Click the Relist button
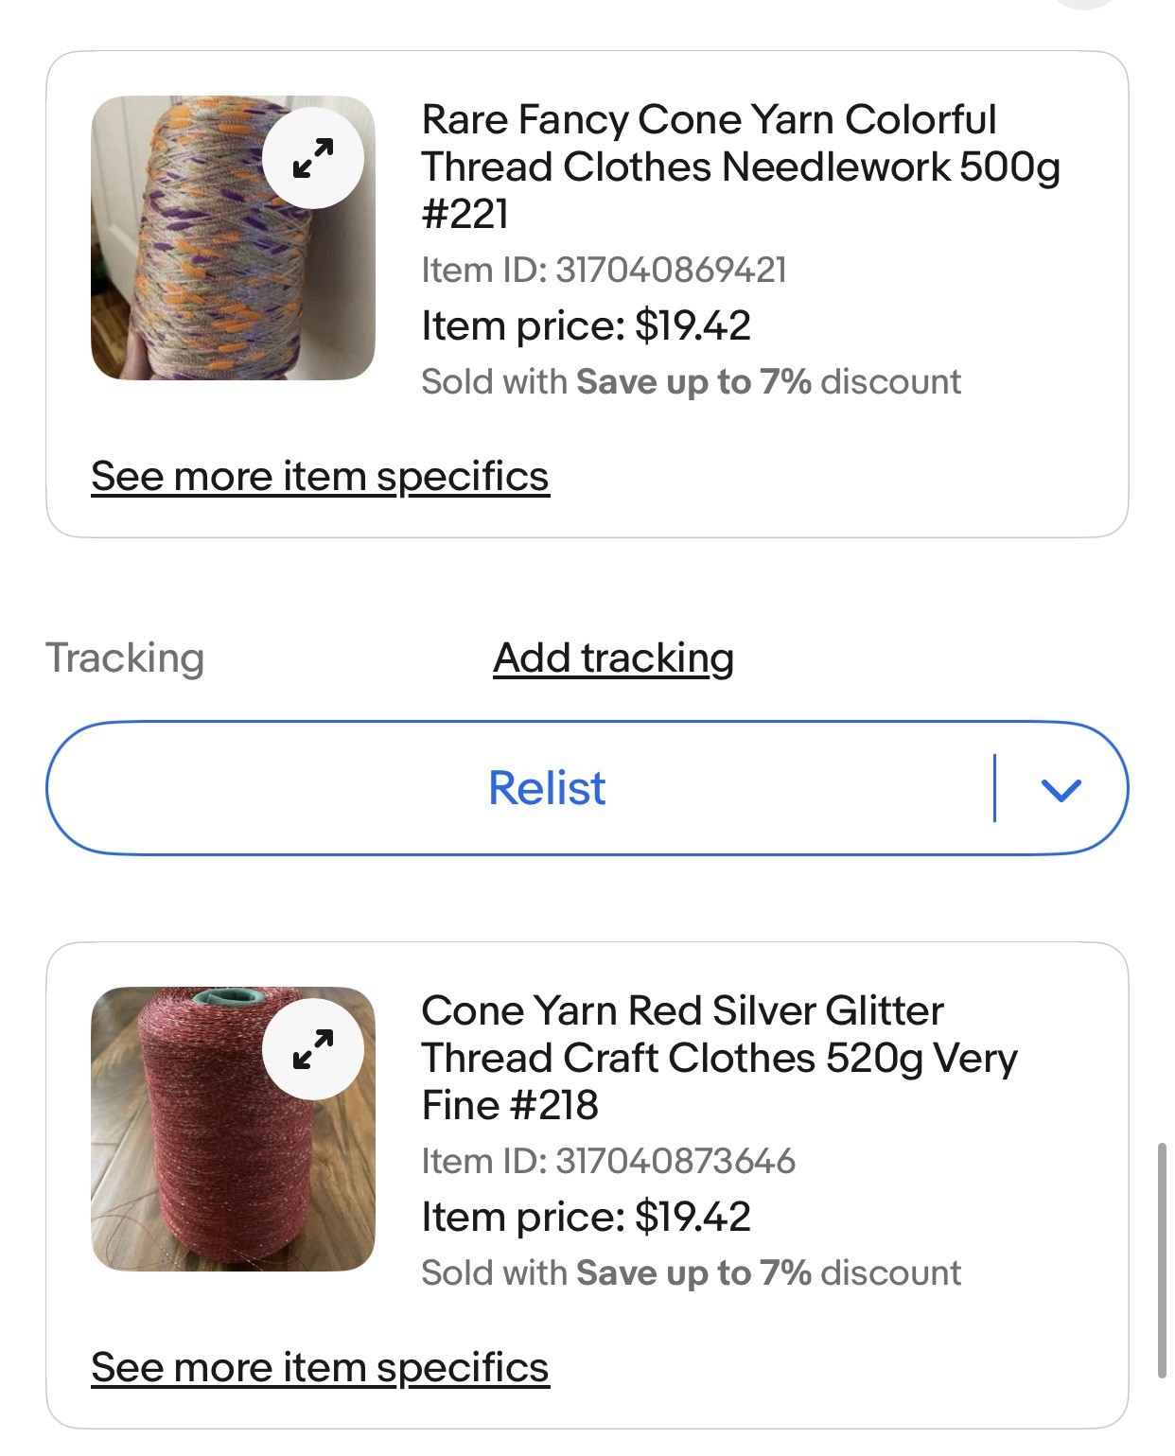The width and height of the screenshot is (1175, 1456). (547, 788)
